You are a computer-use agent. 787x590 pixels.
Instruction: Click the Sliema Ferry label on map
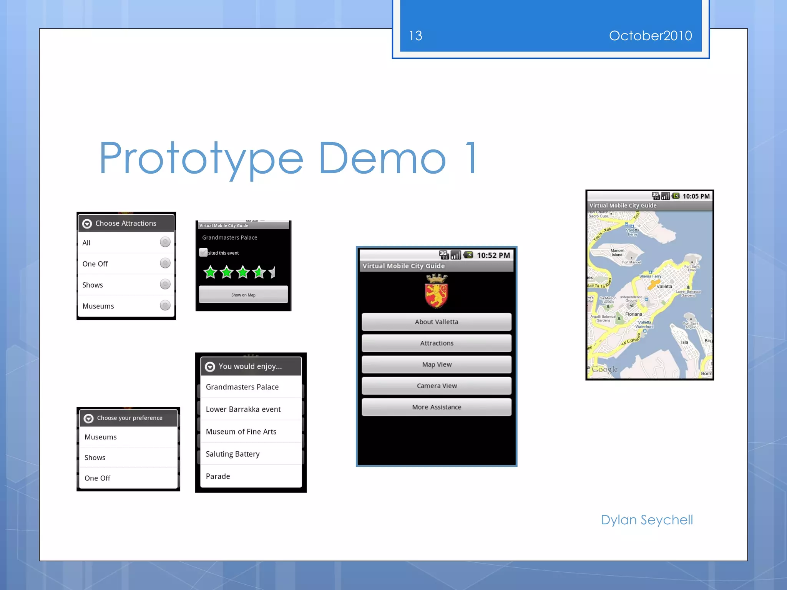[650, 276]
